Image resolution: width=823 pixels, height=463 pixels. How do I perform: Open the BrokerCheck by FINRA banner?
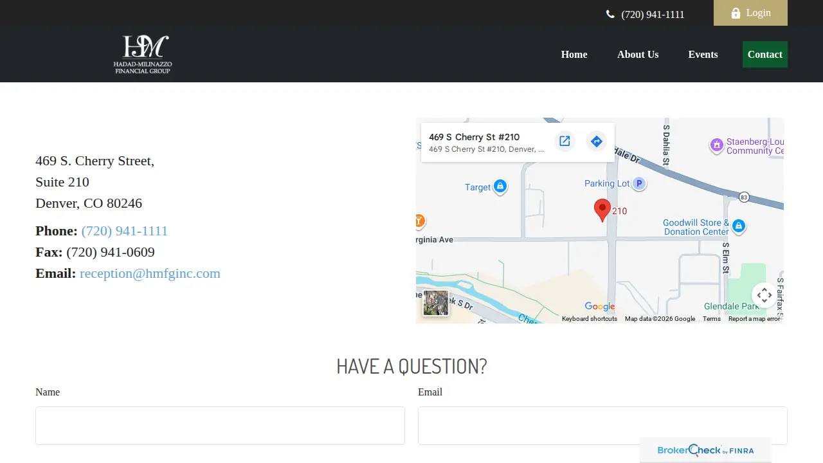(705, 450)
